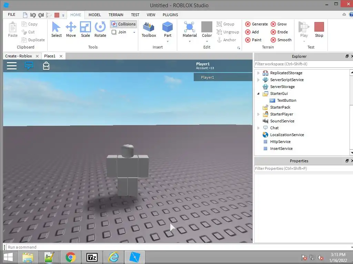
Task: Click Generate terrain
Action: (x=256, y=24)
